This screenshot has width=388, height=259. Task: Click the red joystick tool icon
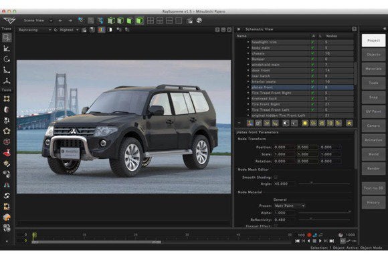7,153
